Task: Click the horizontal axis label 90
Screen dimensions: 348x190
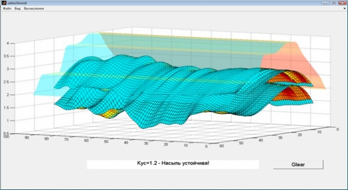Action: pos(27,137)
